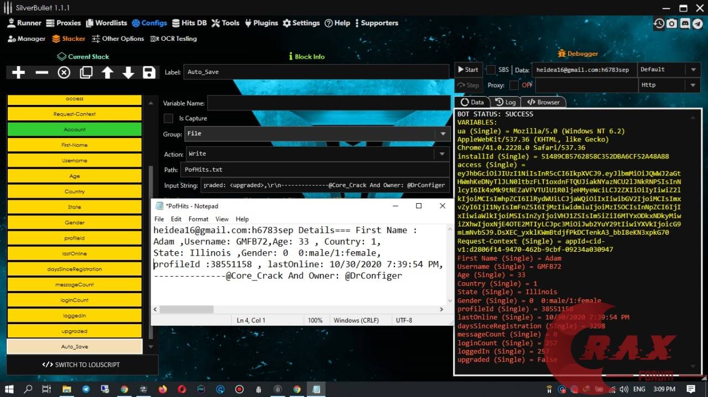708x397 pixels.
Task: Switch debugger to the Log tab
Action: point(506,102)
